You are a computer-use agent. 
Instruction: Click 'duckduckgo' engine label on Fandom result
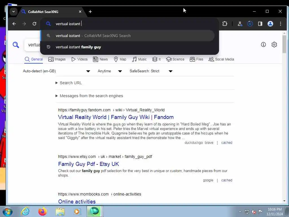tap(194, 143)
